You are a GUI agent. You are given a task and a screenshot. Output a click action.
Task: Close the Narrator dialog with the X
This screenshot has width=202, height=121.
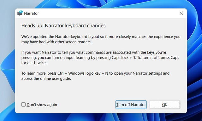[x=181, y=13]
